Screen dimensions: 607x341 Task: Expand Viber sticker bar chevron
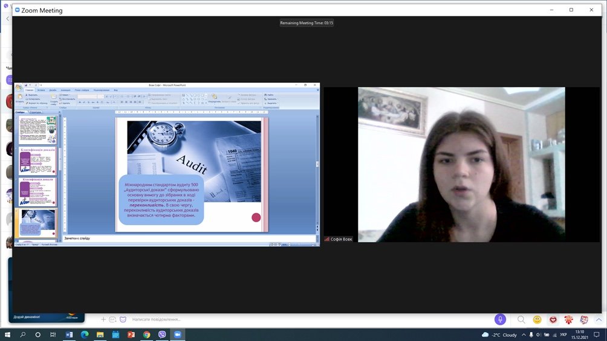tap(599, 319)
